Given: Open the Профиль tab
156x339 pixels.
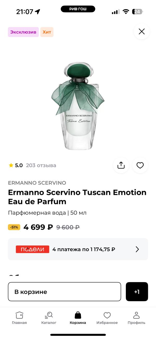Looking at the screenshot, I should pos(136,318).
